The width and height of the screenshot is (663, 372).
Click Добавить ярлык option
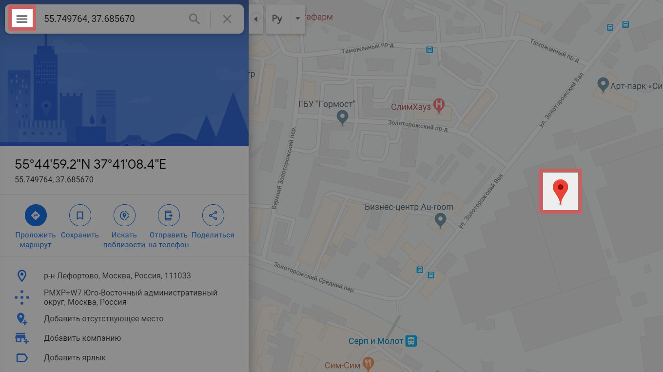click(x=75, y=358)
